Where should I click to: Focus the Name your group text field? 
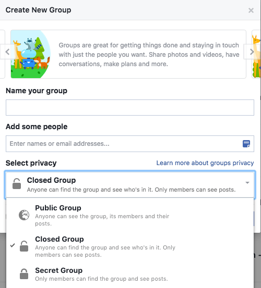(130, 108)
